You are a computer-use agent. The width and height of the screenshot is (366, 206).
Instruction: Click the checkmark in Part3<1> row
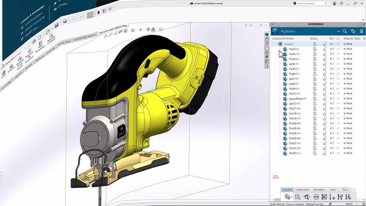click(338, 59)
